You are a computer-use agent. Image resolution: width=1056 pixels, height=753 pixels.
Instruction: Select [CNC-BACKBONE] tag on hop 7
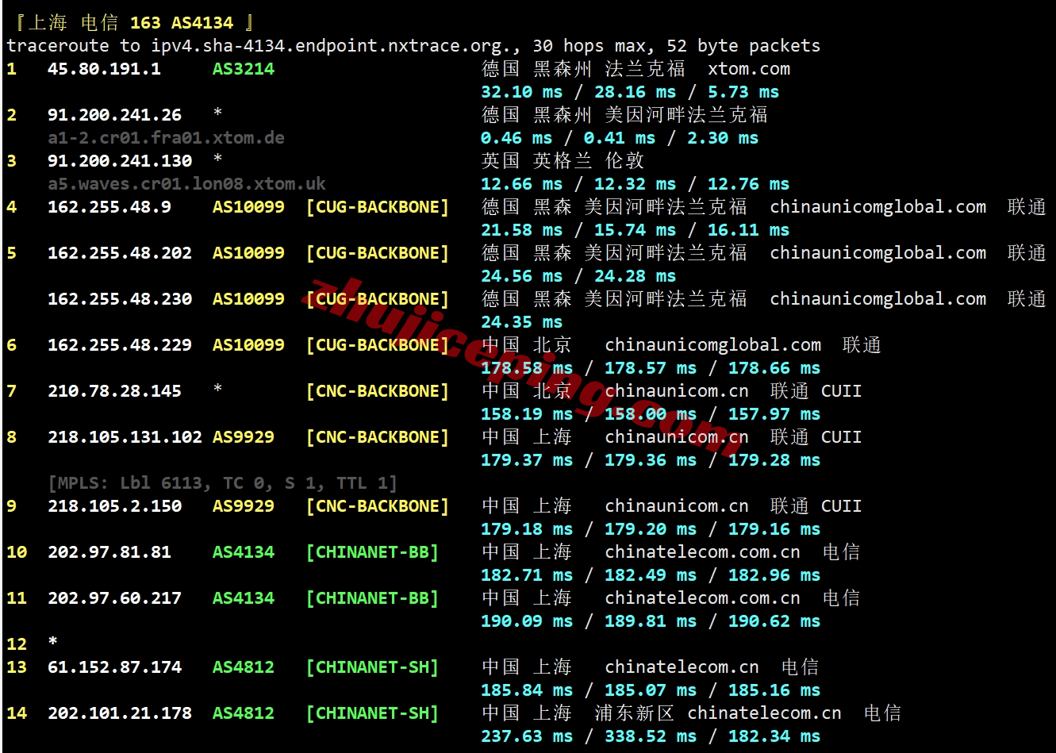378,391
